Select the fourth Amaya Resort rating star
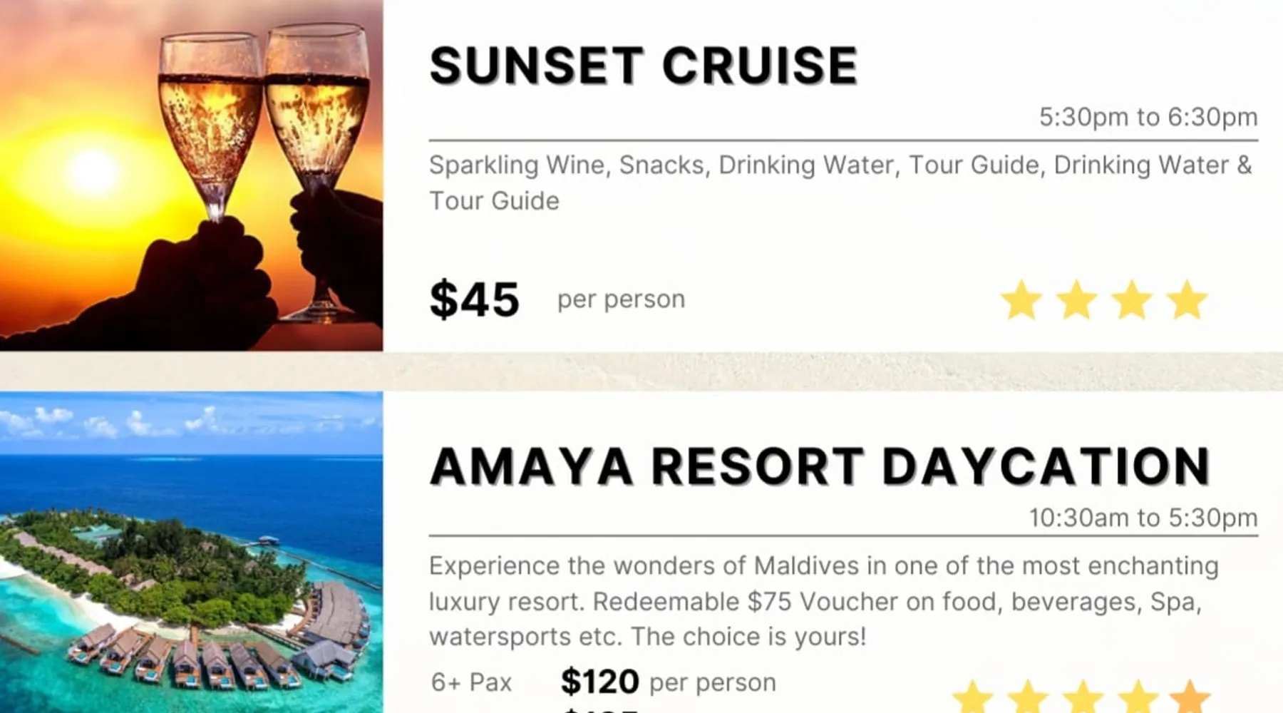 click(1138, 697)
